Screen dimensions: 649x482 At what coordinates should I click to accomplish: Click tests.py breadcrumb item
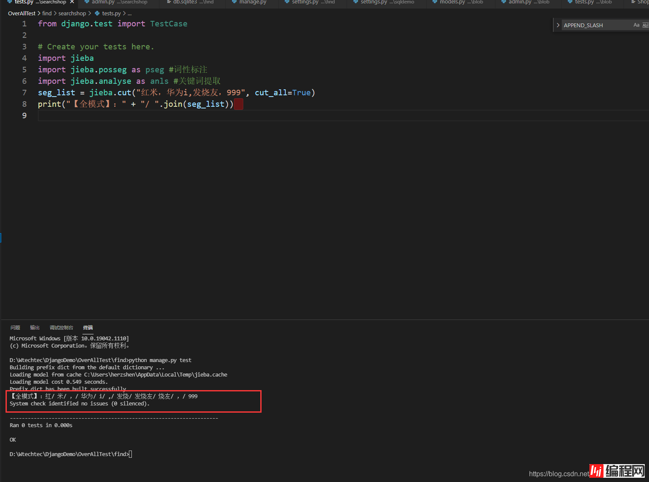click(111, 14)
